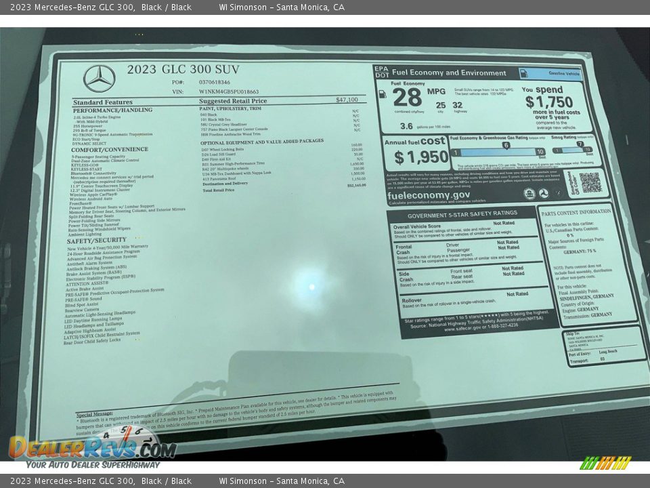This screenshot has height=488, width=650.
Task: Click the Power Tilt/Sliding Sunroof line
Action: 93,225
